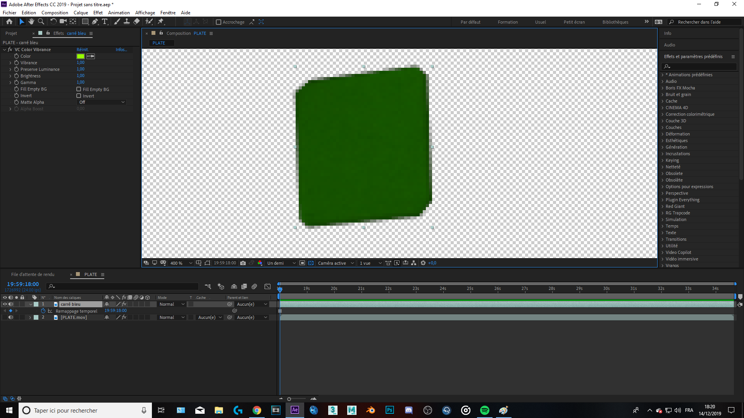Select the Type text tool

105,22
